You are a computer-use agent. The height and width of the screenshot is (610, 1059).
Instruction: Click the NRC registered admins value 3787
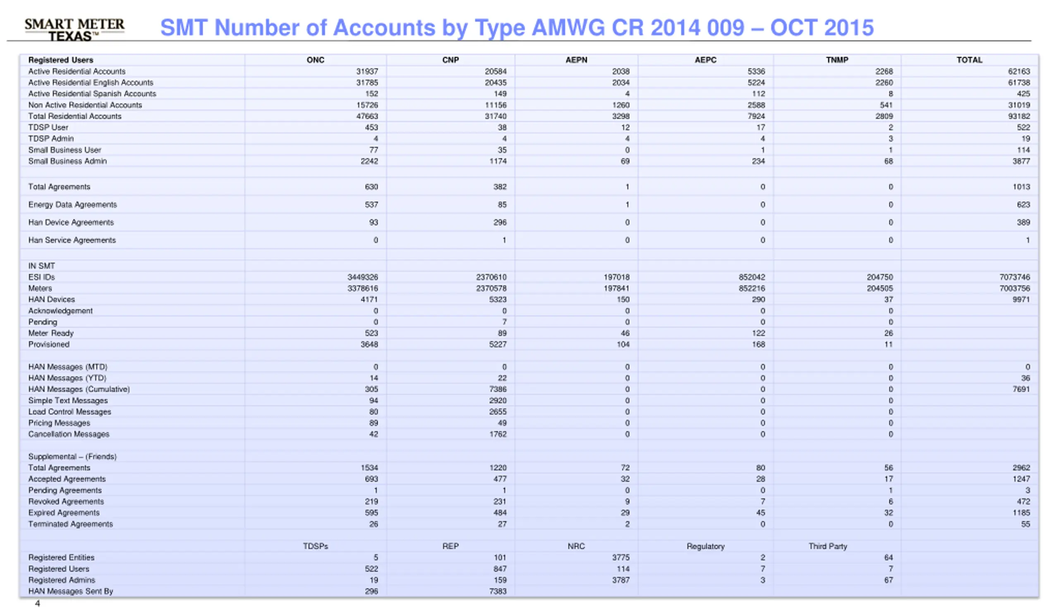[621, 580]
